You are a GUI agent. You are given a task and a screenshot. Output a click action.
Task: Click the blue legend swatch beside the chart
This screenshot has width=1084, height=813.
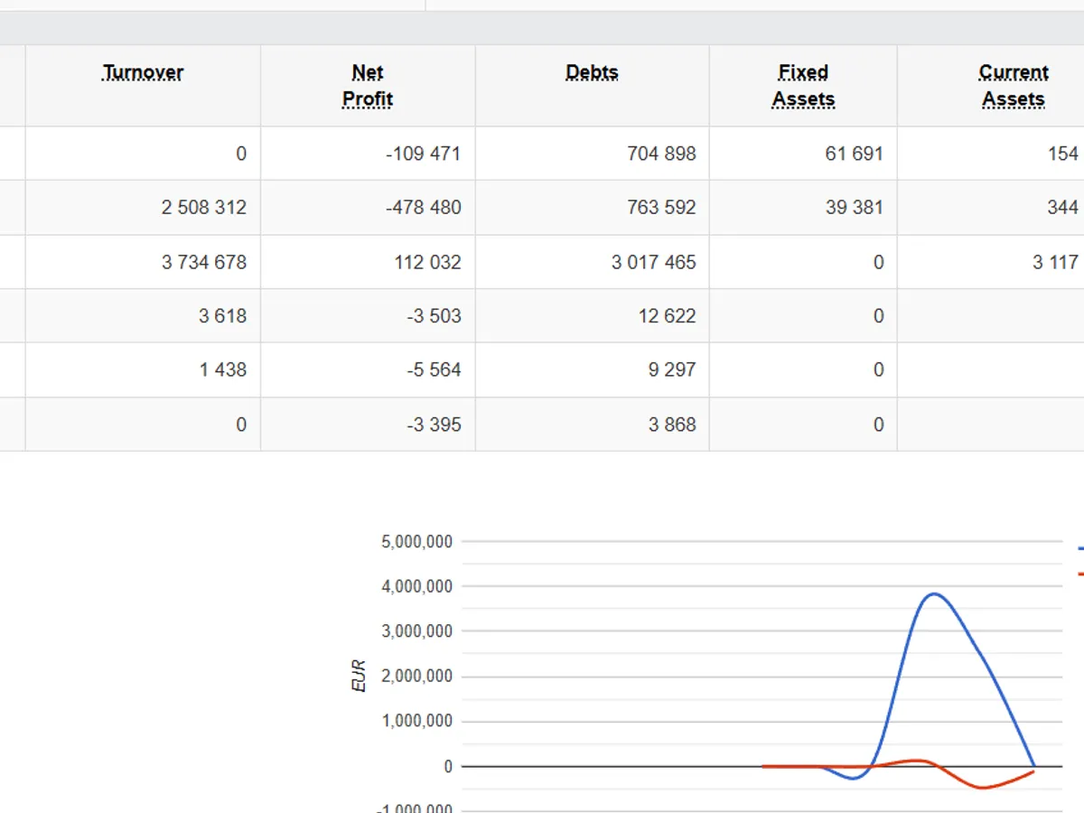pyautogui.click(x=1079, y=547)
